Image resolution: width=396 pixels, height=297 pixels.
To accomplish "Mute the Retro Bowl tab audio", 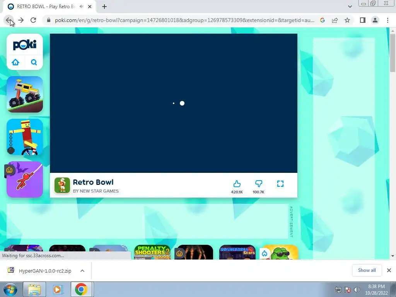I will pyautogui.click(x=81, y=7).
